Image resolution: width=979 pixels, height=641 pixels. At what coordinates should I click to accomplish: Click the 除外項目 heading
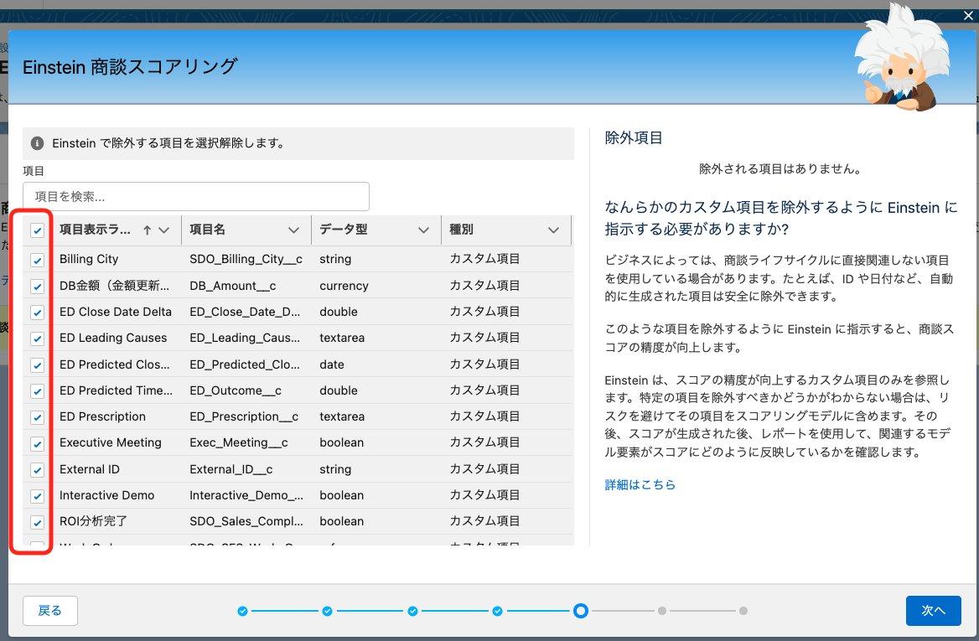click(634, 138)
